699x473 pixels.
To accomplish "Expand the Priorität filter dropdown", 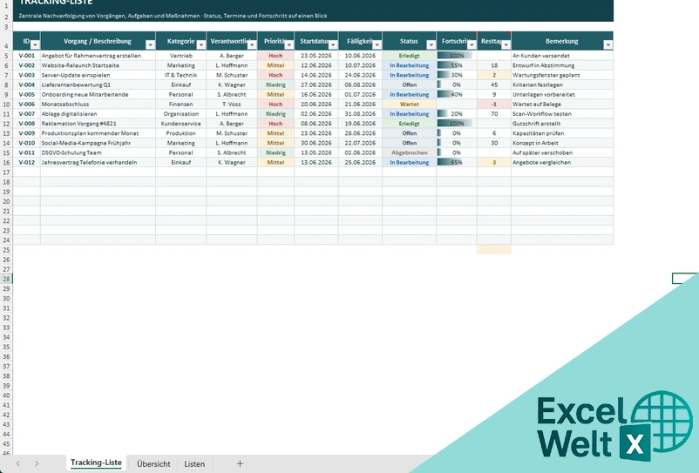I will point(288,44).
